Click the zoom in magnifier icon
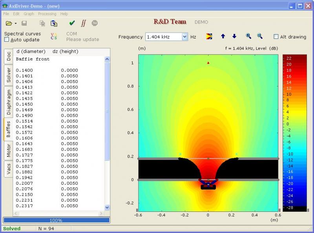The width and height of the screenshot is (314, 233). [248, 36]
